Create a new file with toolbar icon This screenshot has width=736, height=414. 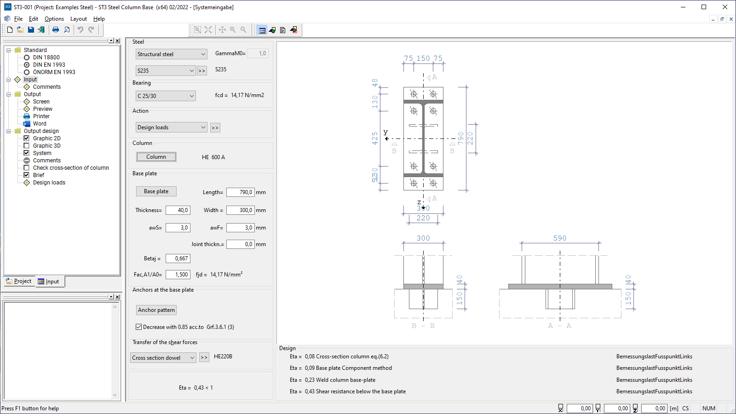click(x=10, y=30)
